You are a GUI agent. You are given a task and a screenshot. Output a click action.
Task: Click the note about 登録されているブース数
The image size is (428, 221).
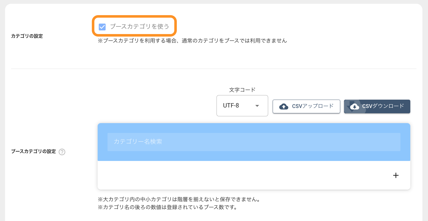tap(167, 207)
